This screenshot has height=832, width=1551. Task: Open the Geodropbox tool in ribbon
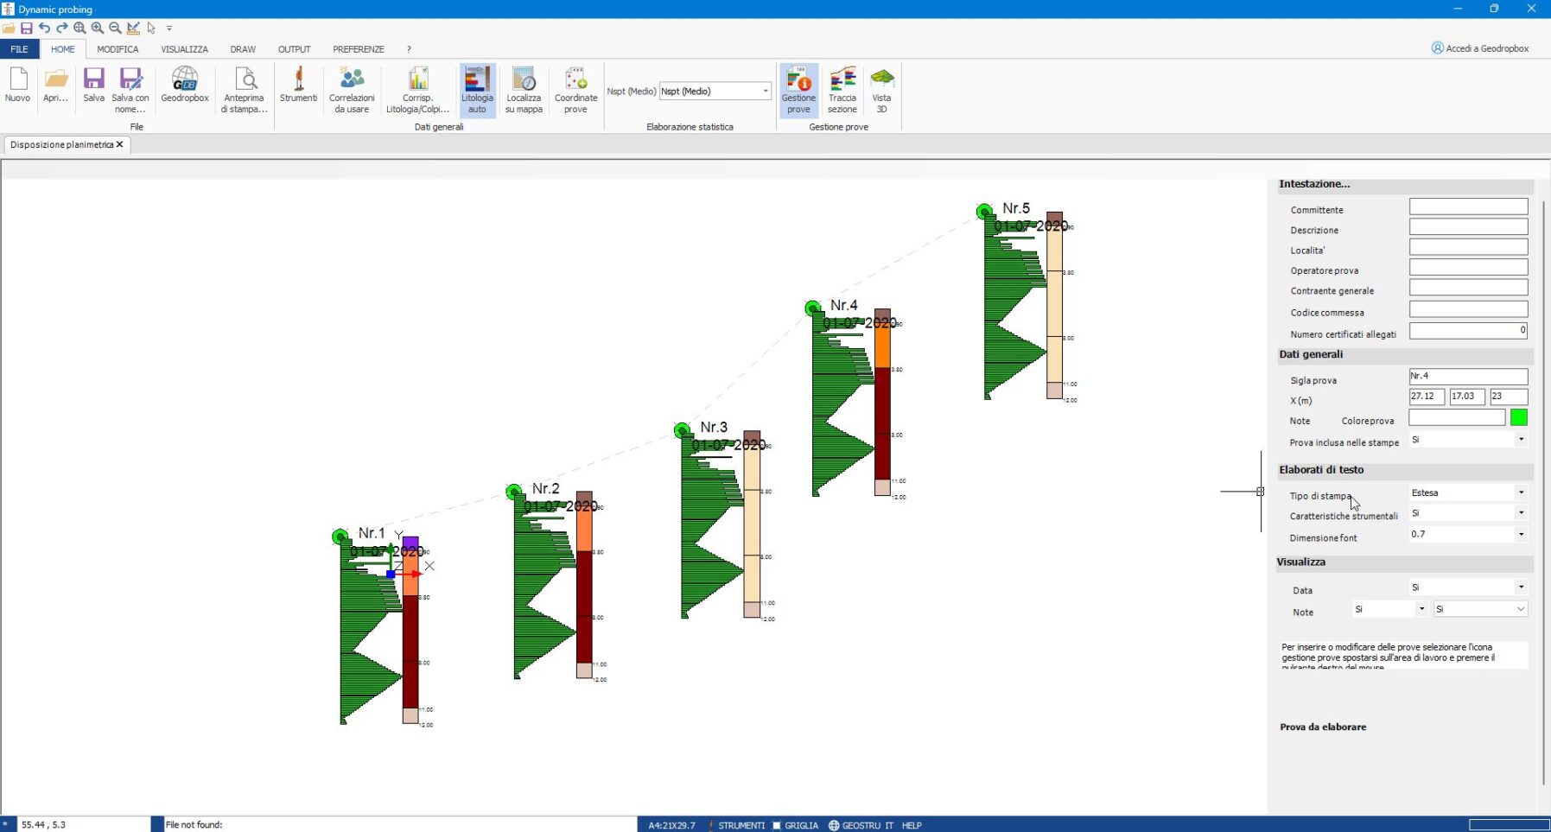(x=185, y=87)
